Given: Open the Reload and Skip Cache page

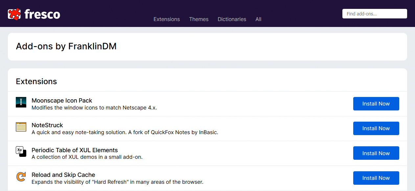Looking at the screenshot, I should point(63,175).
